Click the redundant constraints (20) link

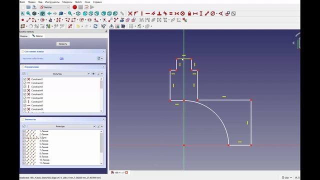click(x=61, y=58)
